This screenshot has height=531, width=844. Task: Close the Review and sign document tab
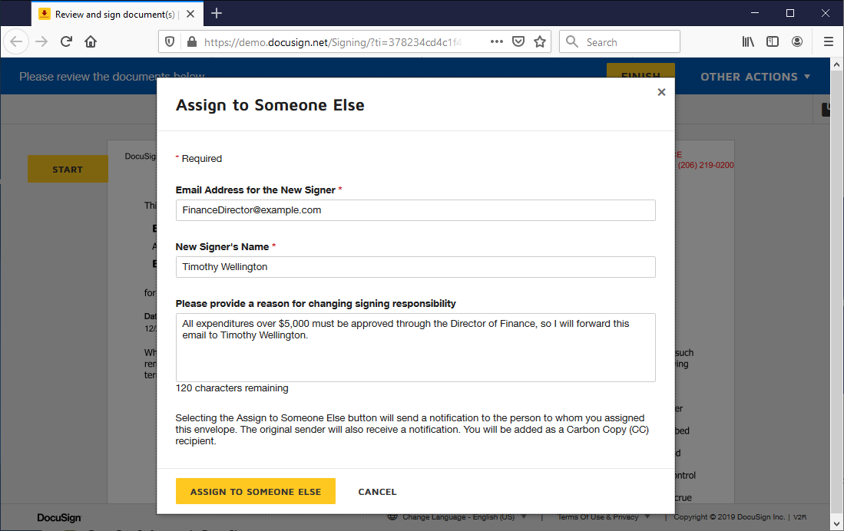190,14
